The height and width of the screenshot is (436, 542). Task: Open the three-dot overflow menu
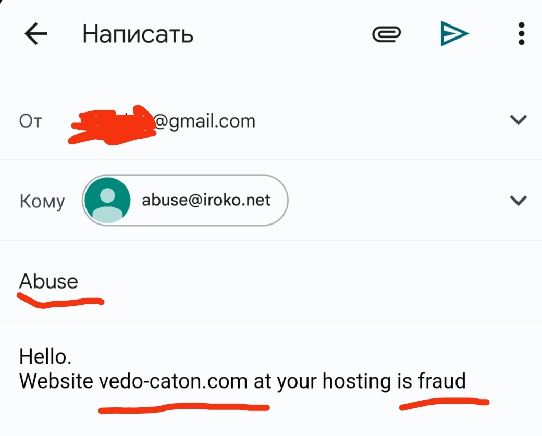point(522,33)
